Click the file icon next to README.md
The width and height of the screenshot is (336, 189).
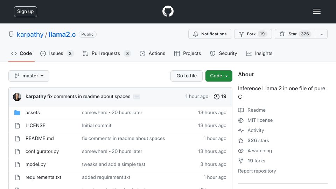[x=17, y=139]
